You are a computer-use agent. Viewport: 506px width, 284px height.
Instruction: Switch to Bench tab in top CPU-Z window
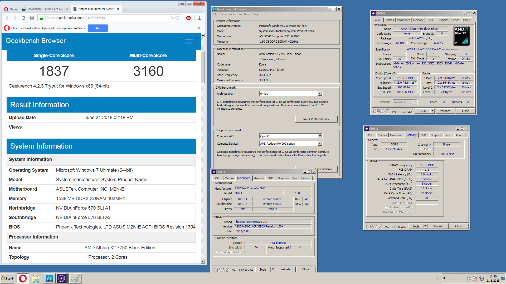[x=455, y=20]
